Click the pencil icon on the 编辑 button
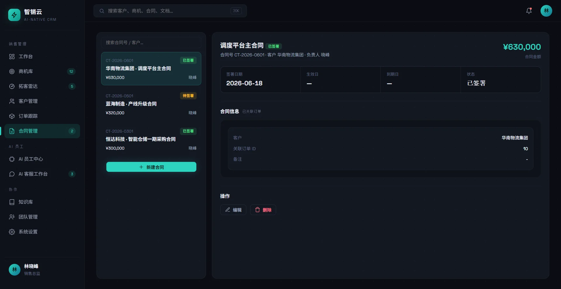Image resolution: width=561 pixels, height=289 pixels. [228, 210]
